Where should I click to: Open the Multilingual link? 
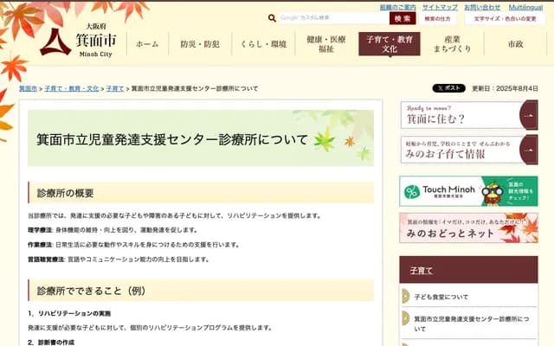coord(525,7)
